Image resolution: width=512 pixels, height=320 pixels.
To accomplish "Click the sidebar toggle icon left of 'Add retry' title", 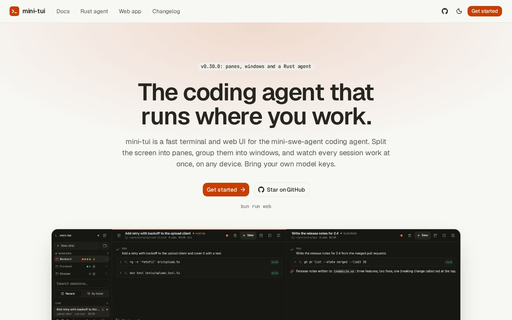I will click(119, 236).
